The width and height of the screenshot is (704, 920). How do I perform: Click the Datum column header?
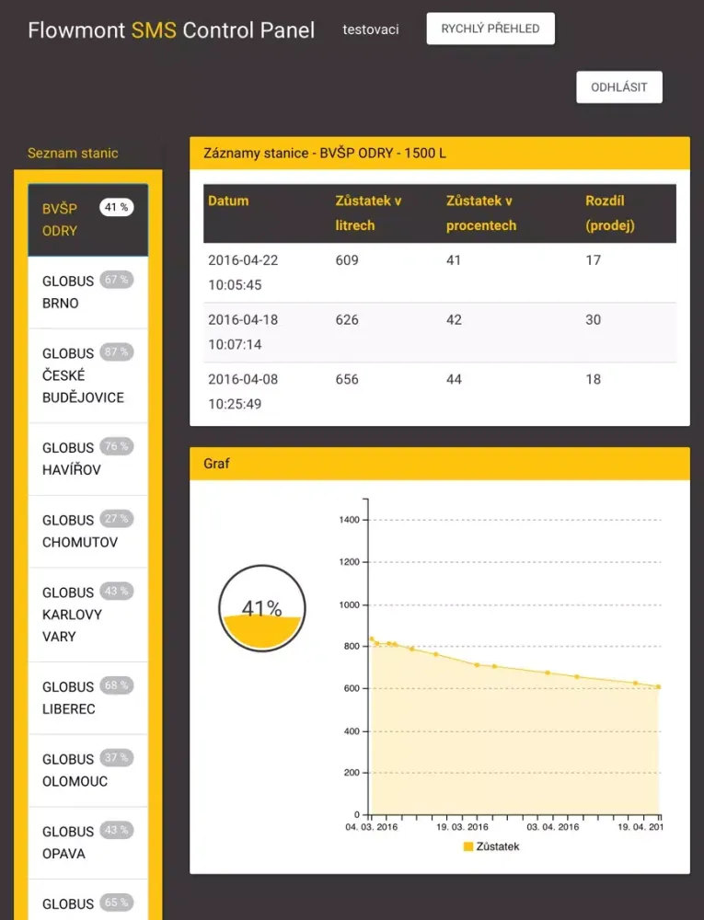[x=228, y=201]
